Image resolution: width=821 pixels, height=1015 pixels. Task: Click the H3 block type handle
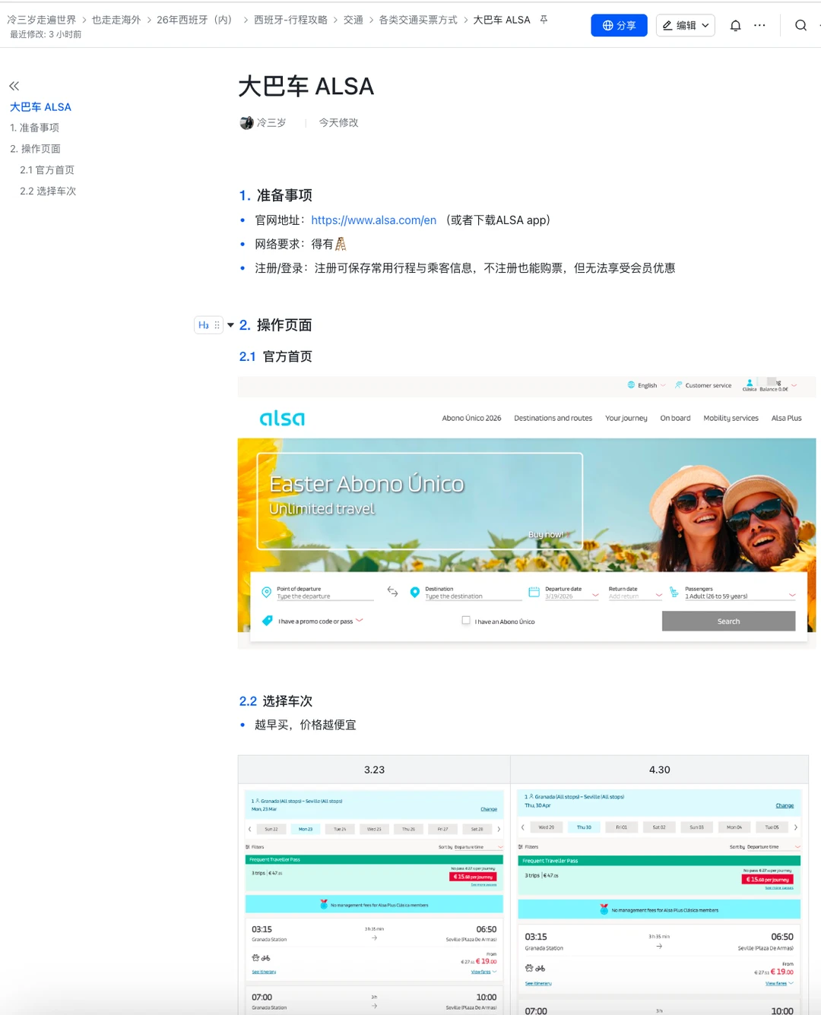pyautogui.click(x=204, y=325)
